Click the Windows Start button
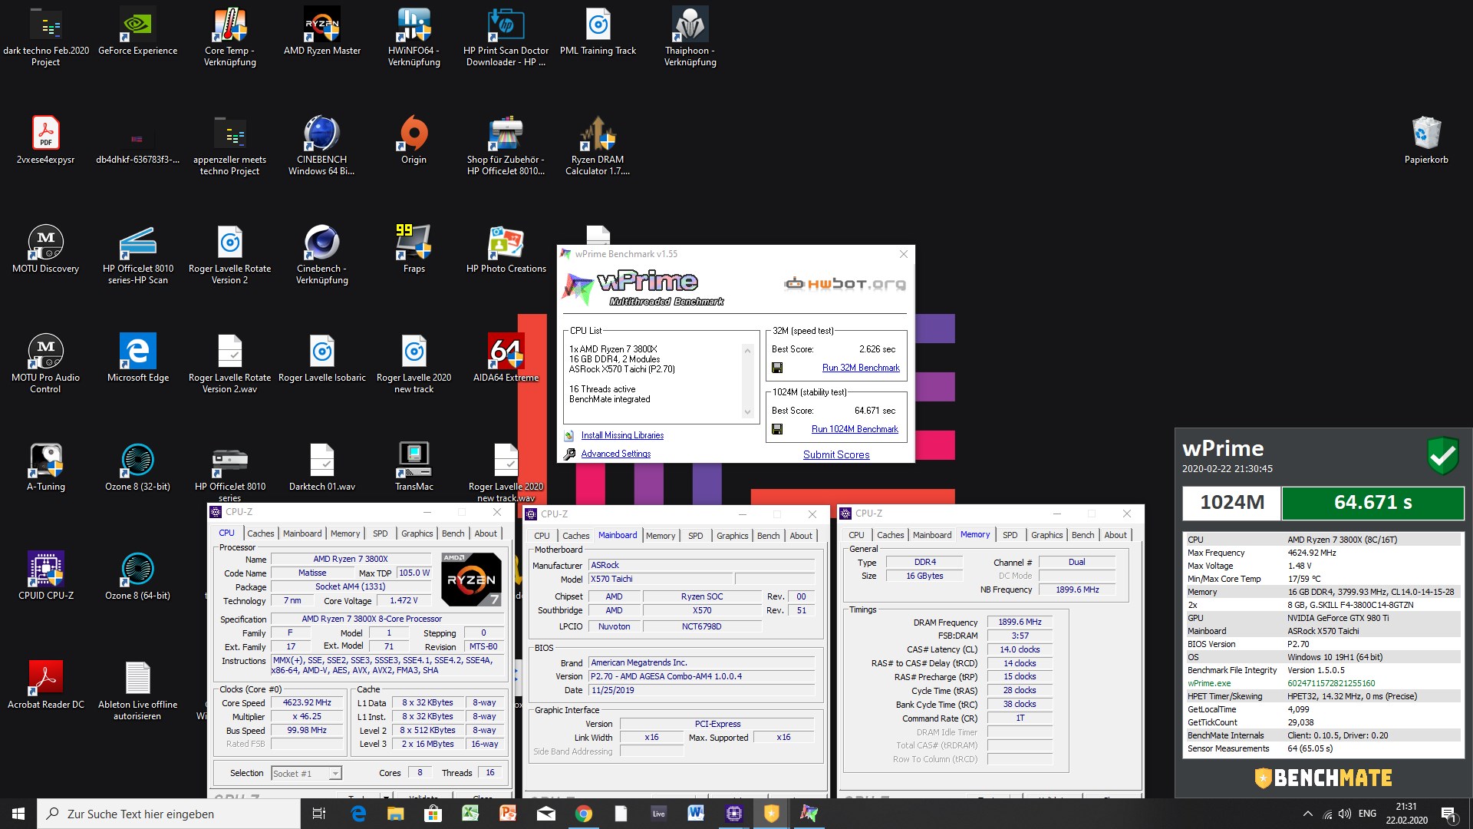Image resolution: width=1473 pixels, height=829 pixels. 18,814
